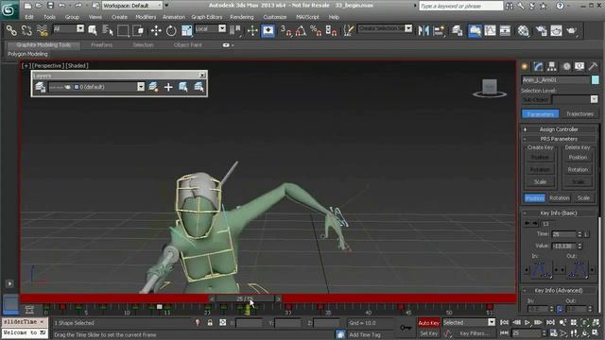
Task: Open Render Setup dialog icon
Action: coord(542,30)
